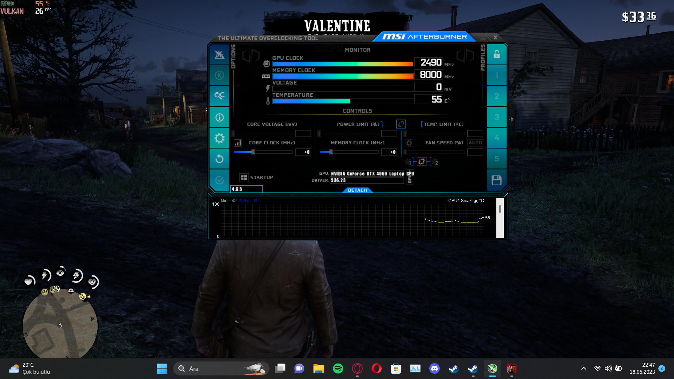Apply settings with the checkmark icon
Screen dimensions: 674x379
click(219, 180)
